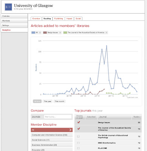147x151 pixels.
Task: Filter by Business Administration discipline
Action: [x=52, y=145]
